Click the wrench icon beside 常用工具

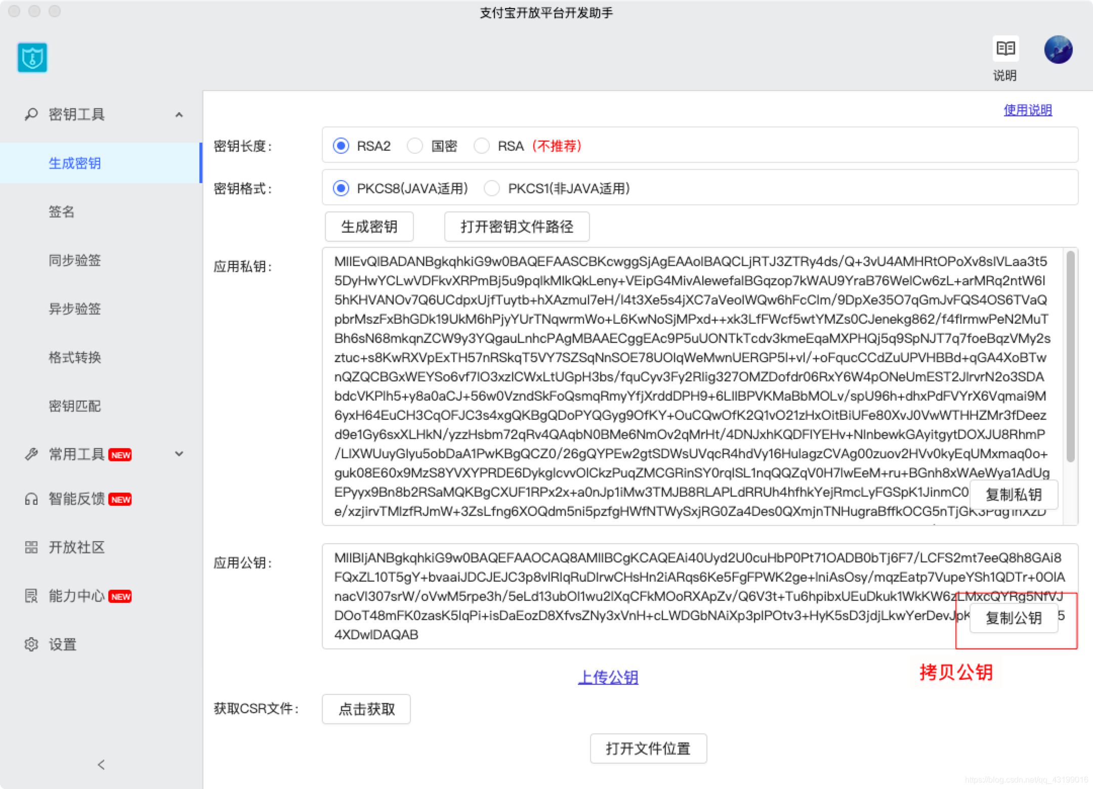[x=31, y=454]
